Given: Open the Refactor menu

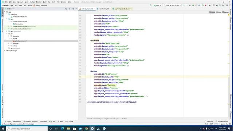Looking at the screenshot, I should (39, 2).
